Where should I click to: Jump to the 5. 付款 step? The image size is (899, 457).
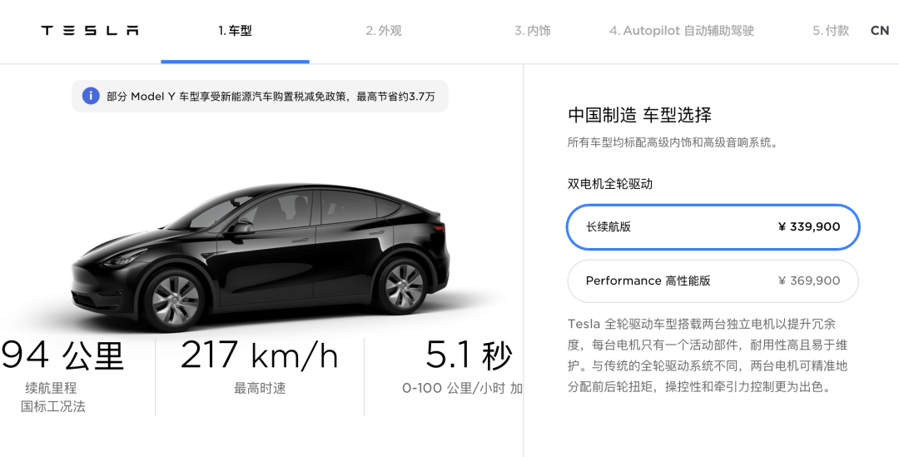point(831,31)
